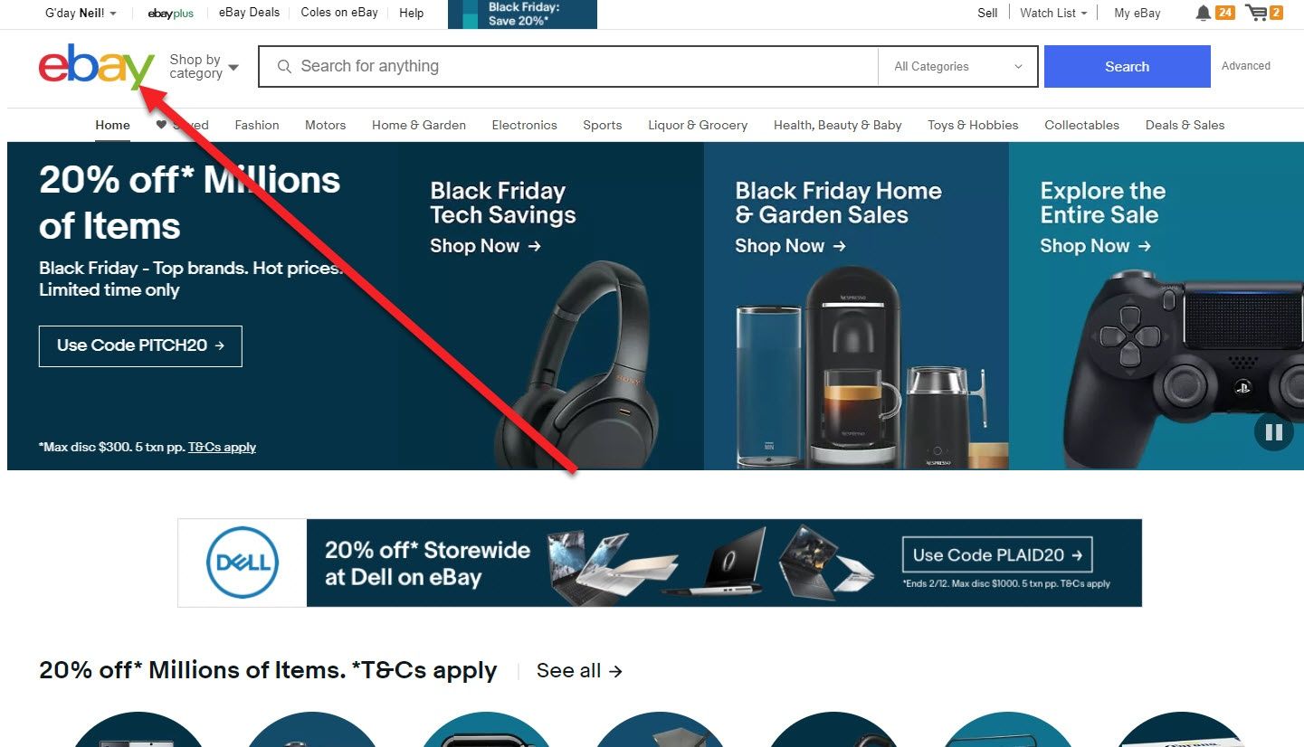Image resolution: width=1304 pixels, height=747 pixels.
Task: Pause the banner carousel
Action: (1273, 432)
